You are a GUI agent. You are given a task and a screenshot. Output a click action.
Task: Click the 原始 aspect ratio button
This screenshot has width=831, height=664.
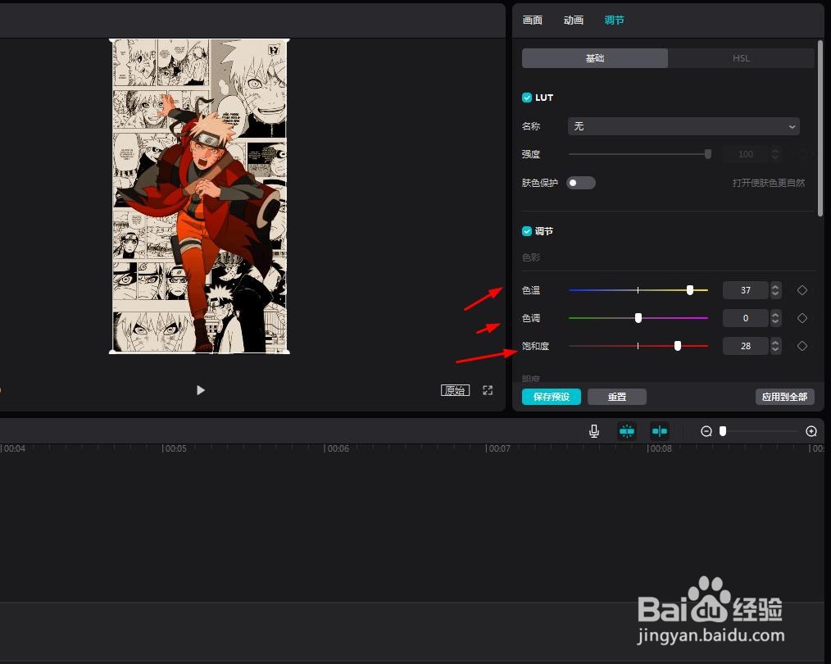[455, 390]
